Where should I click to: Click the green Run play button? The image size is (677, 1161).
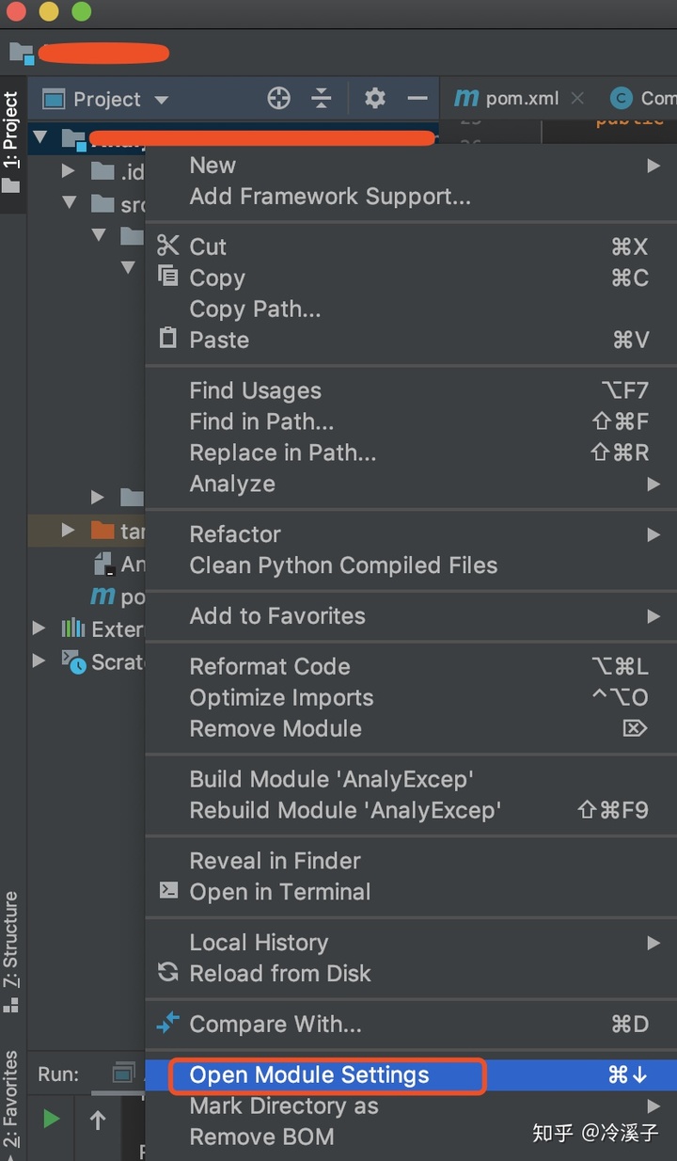click(x=51, y=1119)
